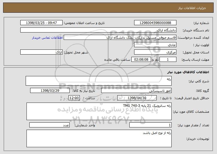The width and height of the screenshot is (217, 154).
Task: Click the unit of count field عدد
Action: pyautogui.click(x=49, y=125)
